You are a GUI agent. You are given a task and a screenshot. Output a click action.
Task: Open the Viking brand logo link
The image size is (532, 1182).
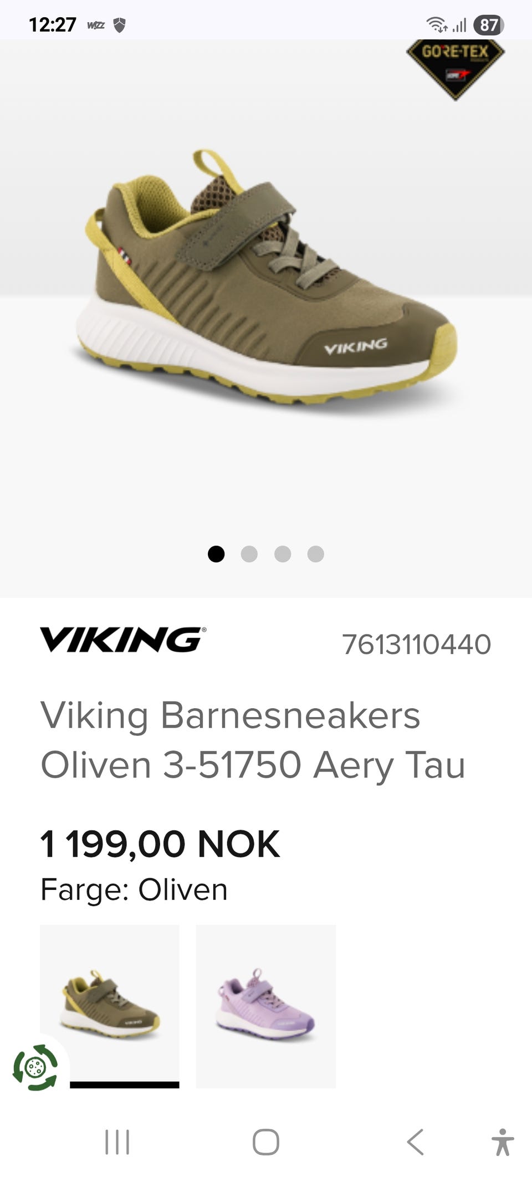pyautogui.click(x=123, y=640)
